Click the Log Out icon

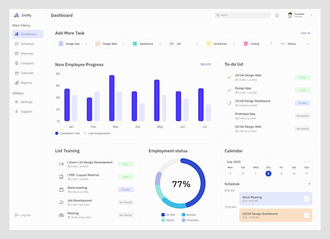click(x=16, y=215)
